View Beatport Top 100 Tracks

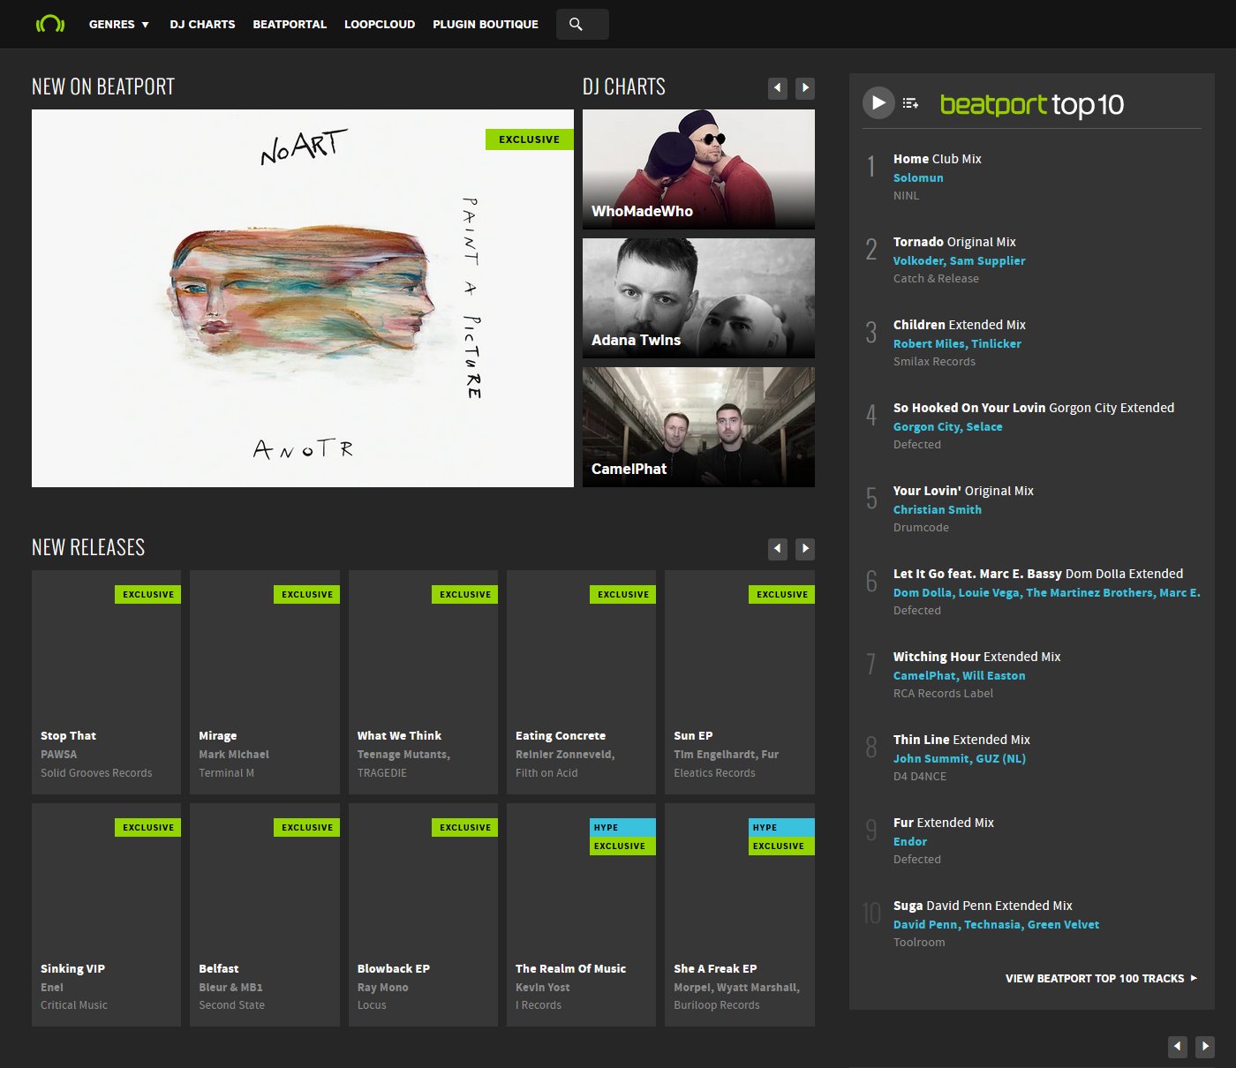click(x=1101, y=978)
